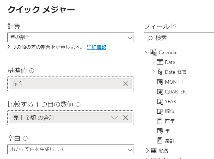Open the 計算 dropdown showing 差の割合

71,37
